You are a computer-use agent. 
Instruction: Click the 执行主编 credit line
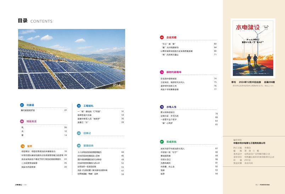(242, 148)
